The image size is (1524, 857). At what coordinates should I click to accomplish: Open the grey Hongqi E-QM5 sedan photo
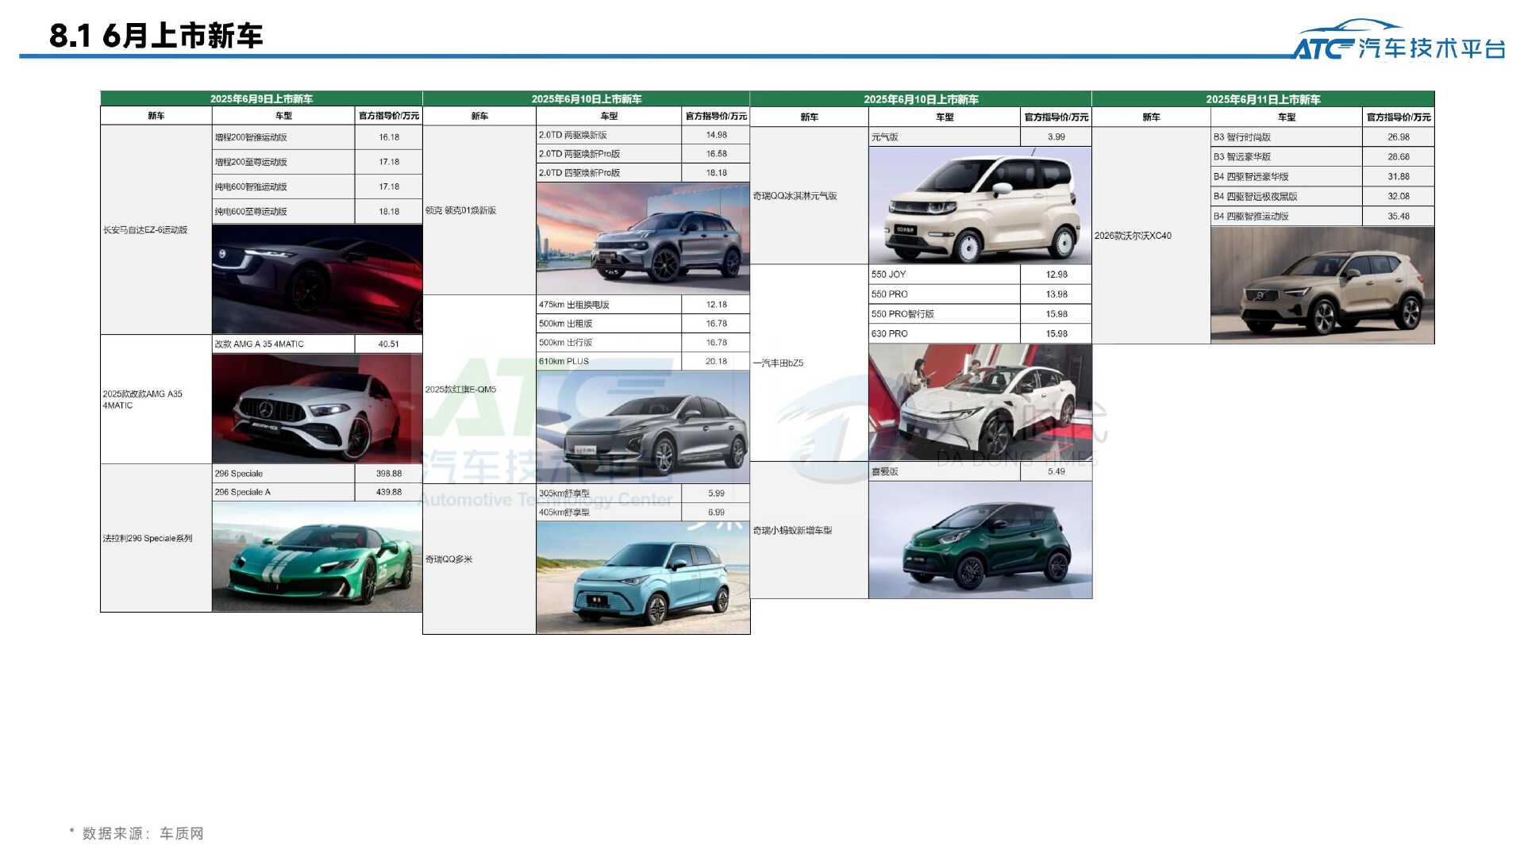click(643, 427)
